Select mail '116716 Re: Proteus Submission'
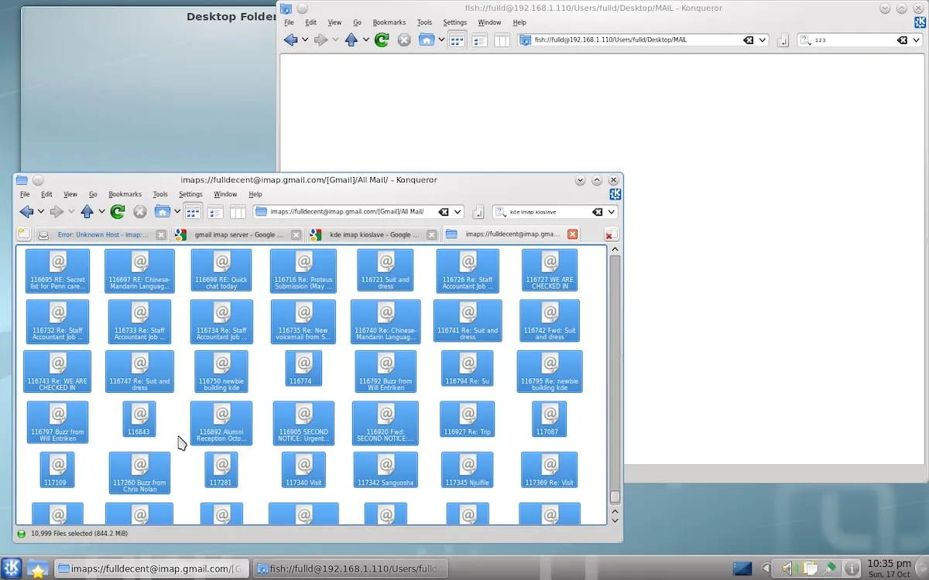Viewport: 929px width, 580px height. click(304, 271)
